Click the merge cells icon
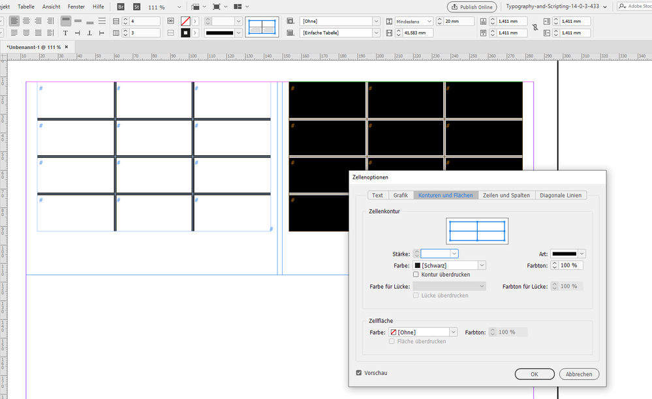This screenshot has width=652, height=399. pos(170,21)
